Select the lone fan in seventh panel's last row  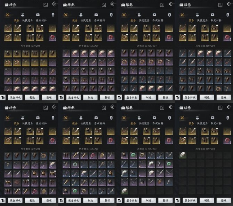(124, 191)
